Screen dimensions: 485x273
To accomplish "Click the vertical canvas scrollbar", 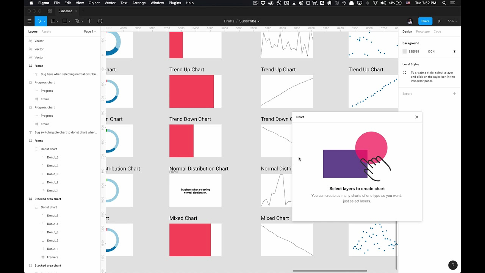I will point(397,245).
